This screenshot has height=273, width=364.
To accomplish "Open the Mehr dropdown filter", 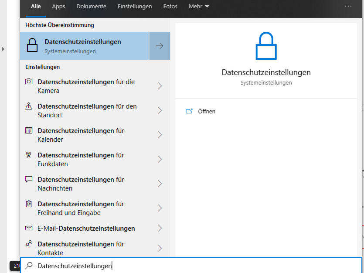I will (x=199, y=6).
